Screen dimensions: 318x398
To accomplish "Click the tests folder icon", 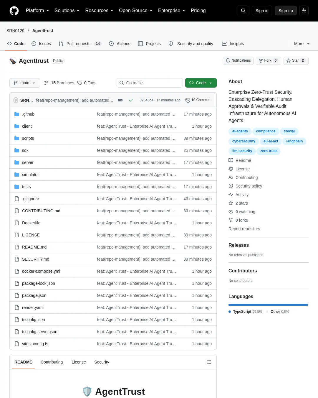I will pos(17,187).
